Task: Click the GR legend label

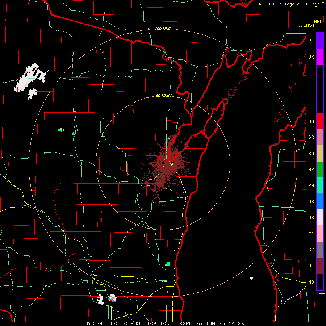Action: click(x=311, y=137)
